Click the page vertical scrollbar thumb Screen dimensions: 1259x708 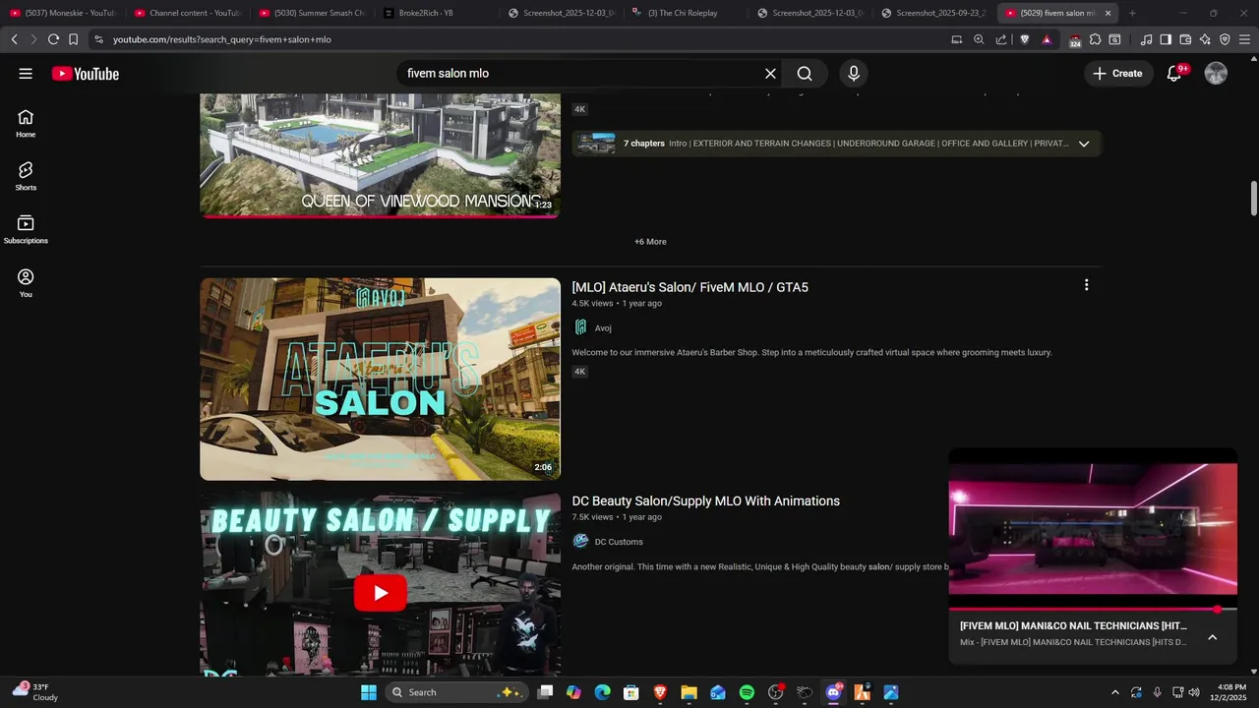coord(1253,198)
